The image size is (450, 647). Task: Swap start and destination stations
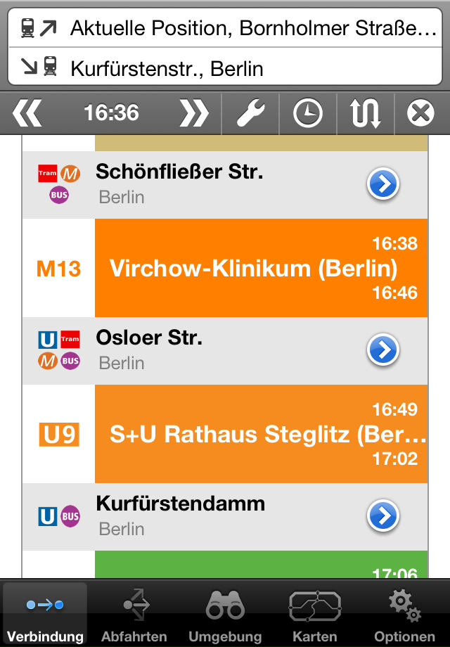pyautogui.click(x=366, y=113)
